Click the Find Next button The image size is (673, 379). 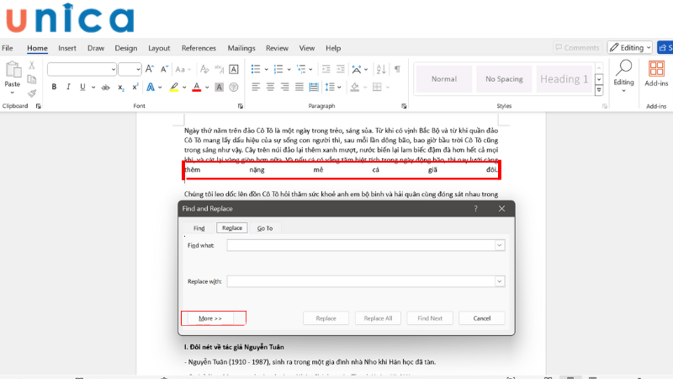(430, 318)
